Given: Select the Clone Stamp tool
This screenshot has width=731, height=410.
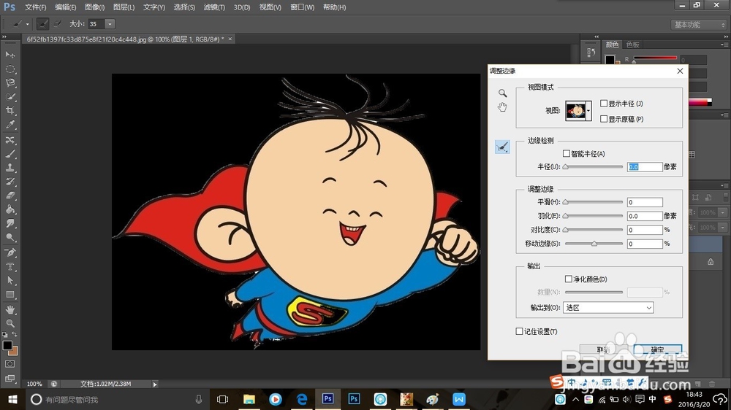Looking at the screenshot, I should pos(10,168).
